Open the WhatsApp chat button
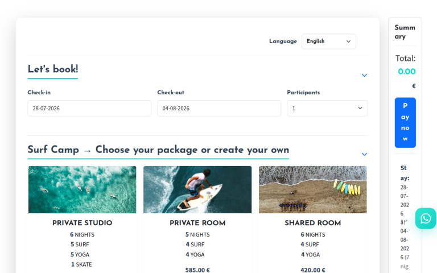This screenshot has height=273, width=437. pyautogui.click(x=425, y=218)
